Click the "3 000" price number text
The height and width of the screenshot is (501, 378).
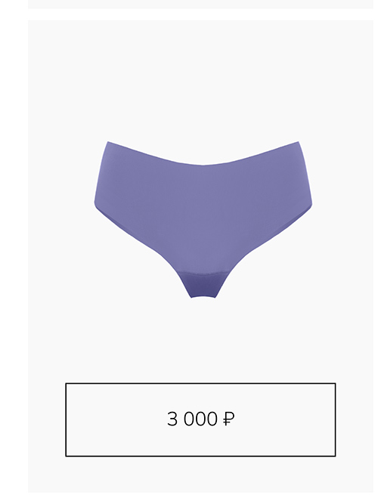192,419
